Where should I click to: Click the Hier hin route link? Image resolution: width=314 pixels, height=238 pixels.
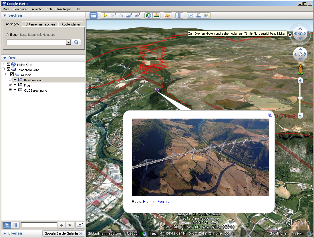tap(149, 202)
